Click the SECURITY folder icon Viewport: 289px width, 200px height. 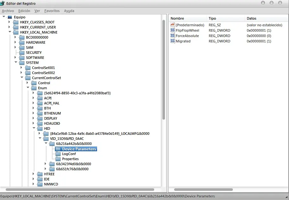click(x=22, y=53)
